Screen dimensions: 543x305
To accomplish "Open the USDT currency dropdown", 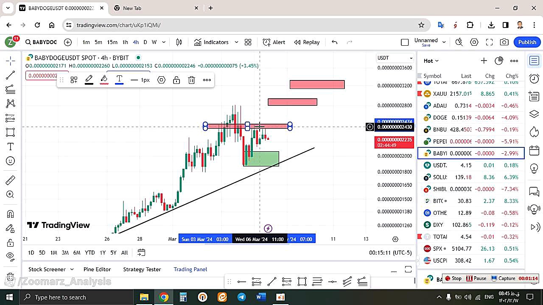I will [395, 58].
